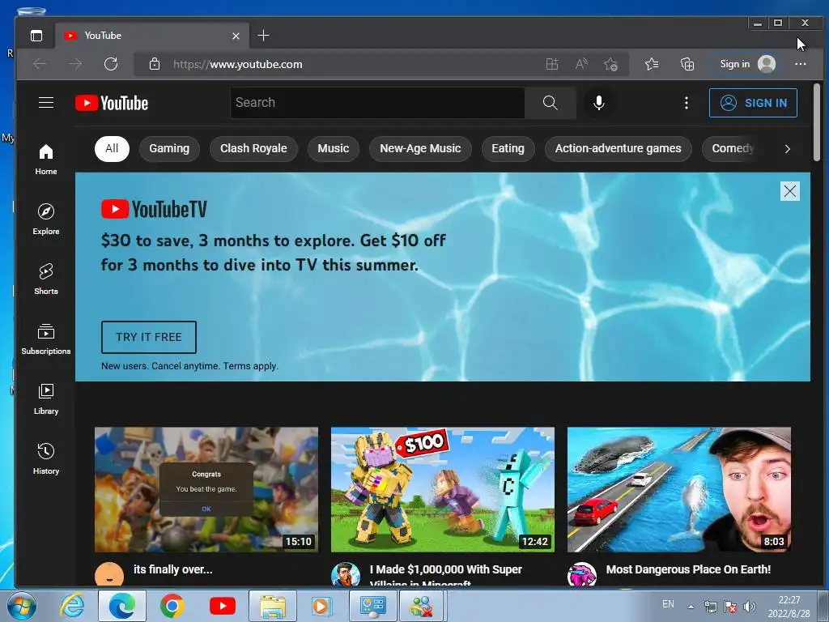Open File Explorer from taskbar
This screenshot has width=829, height=622.
(x=272, y=606)
